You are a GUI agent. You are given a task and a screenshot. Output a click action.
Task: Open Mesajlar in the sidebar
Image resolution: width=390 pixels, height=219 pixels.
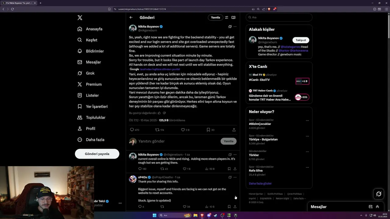coord(89,62)
